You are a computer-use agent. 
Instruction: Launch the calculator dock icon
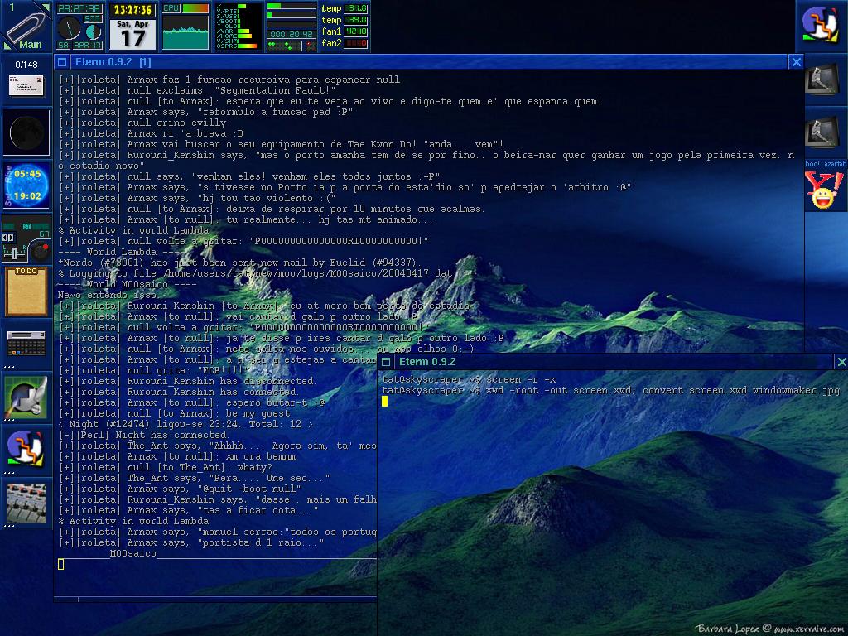(x=26, y=343)
